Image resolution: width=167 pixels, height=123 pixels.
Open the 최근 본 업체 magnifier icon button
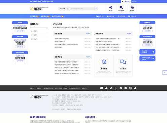pos(121,8)
